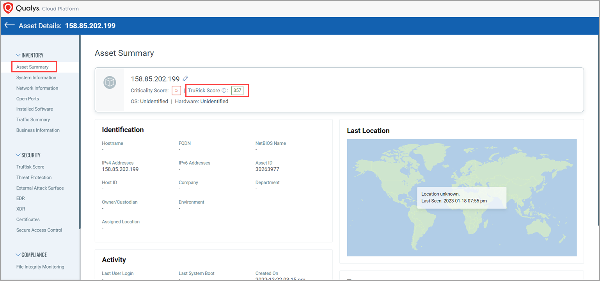Click the Location unknown map tooltip
The width and height of the screenshot is (600, 281).
[462, 197]
